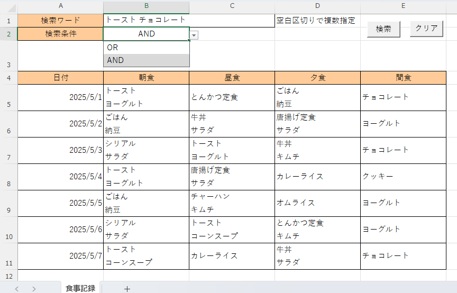Viewport: 457px width, 293px height.
Task: Click the ヨーグルト snack cell for 5/2
Action: (x=404, y=124)
